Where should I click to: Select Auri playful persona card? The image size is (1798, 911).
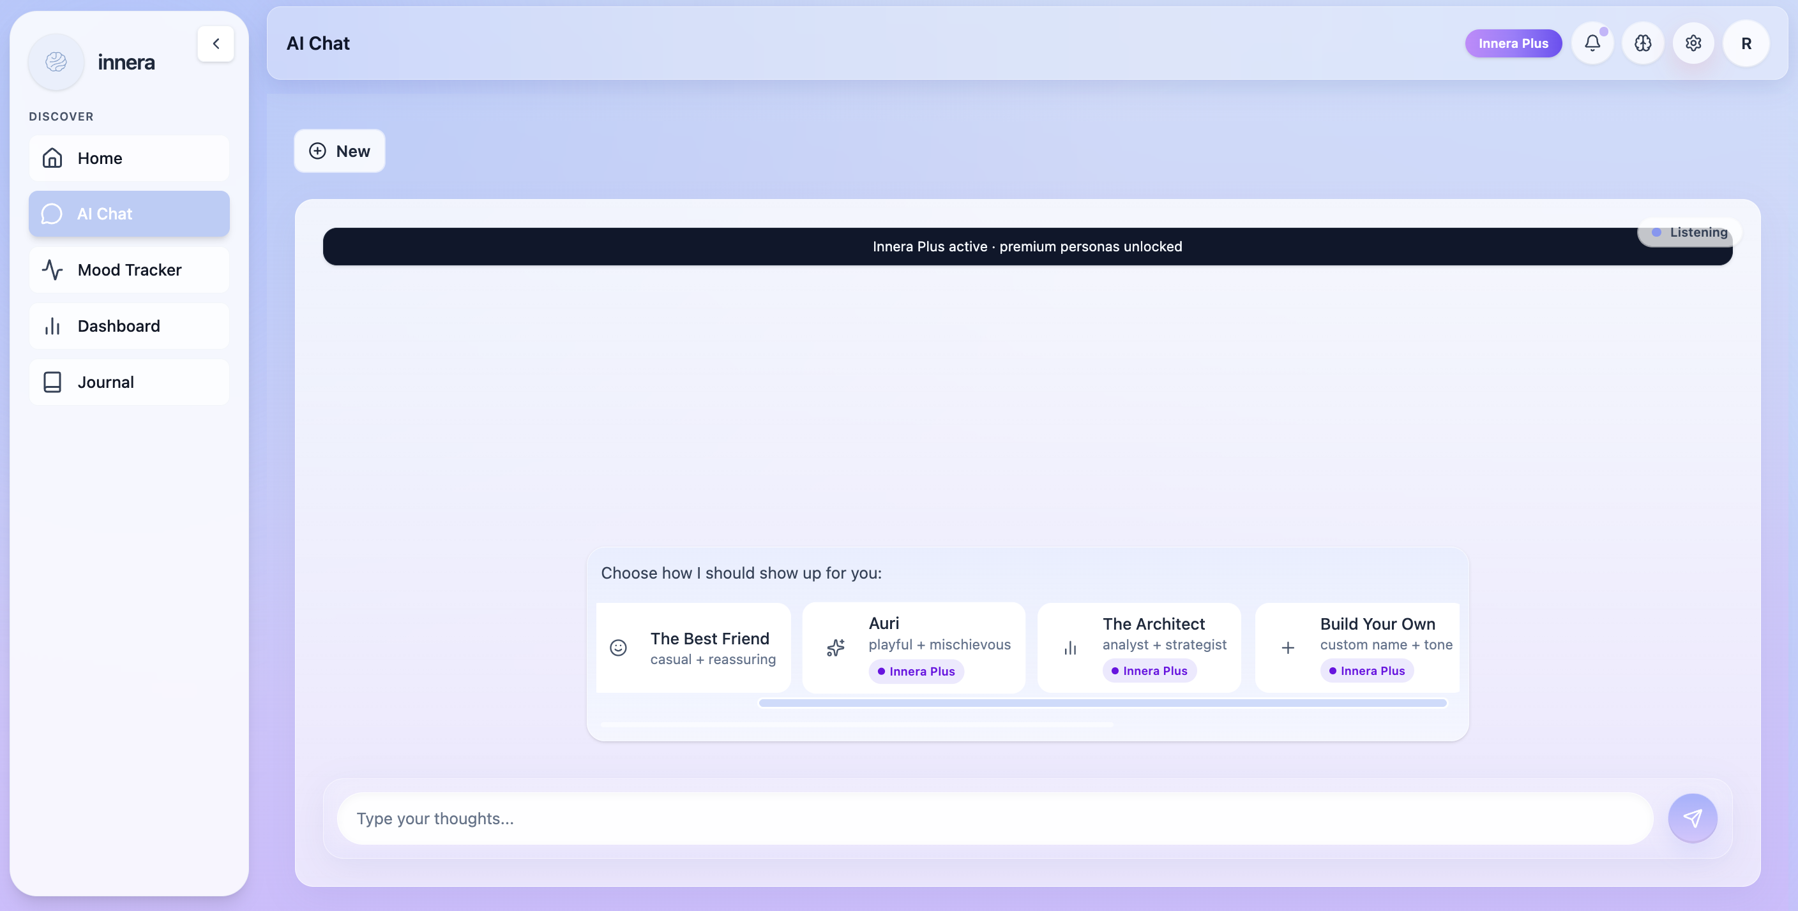(913, 648)
